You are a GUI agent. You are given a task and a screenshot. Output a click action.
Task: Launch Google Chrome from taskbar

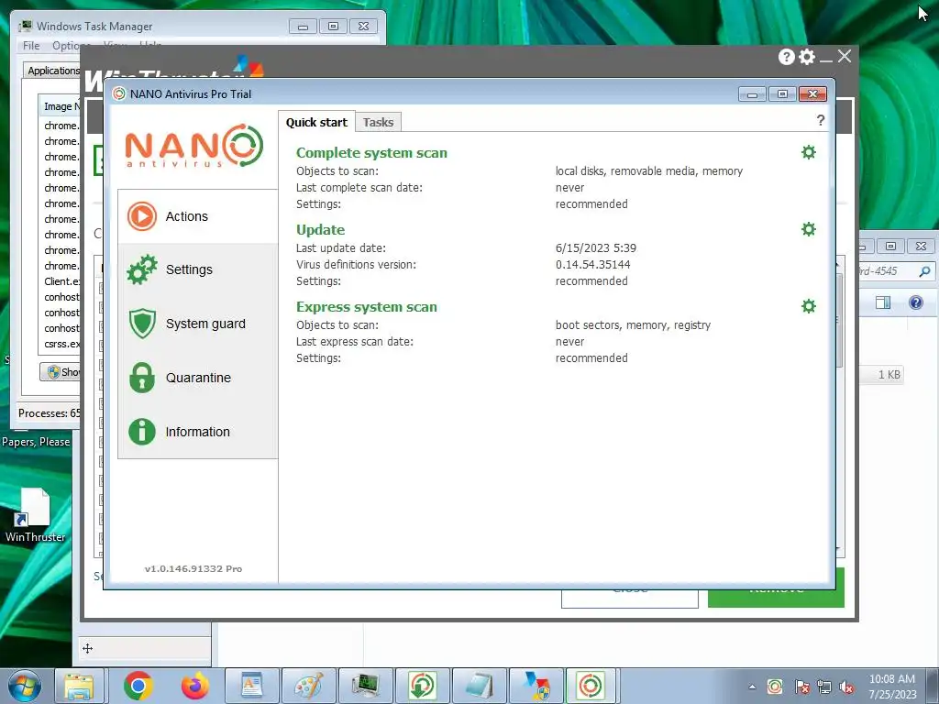(138, 686)
